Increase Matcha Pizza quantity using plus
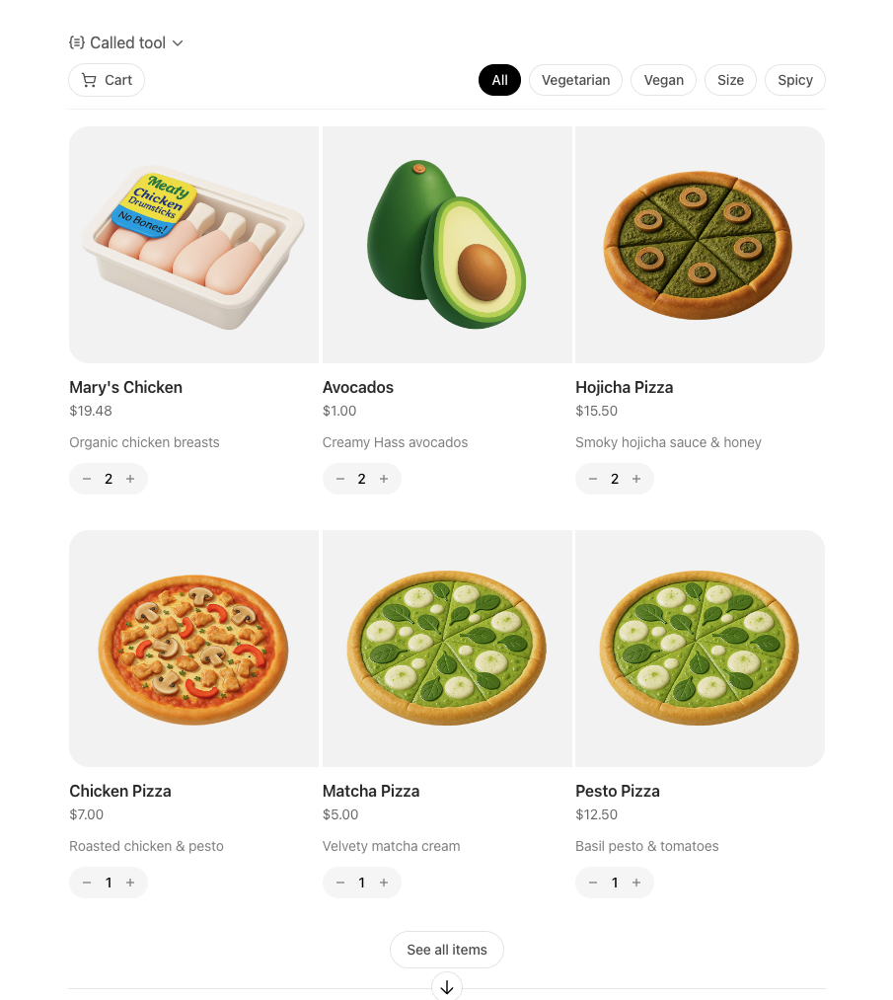The image size is (893, 1000). pyautogui.click(x=383, y=883)
